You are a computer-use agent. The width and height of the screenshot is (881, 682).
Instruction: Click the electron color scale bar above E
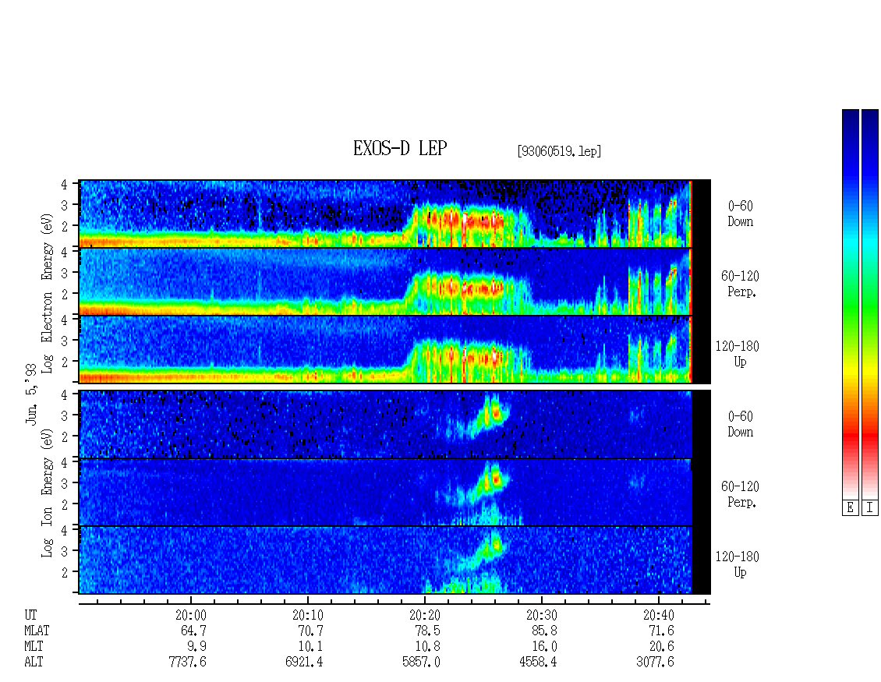tap(850, 304)
